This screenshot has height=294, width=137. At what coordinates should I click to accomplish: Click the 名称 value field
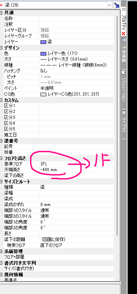[76, 19]
